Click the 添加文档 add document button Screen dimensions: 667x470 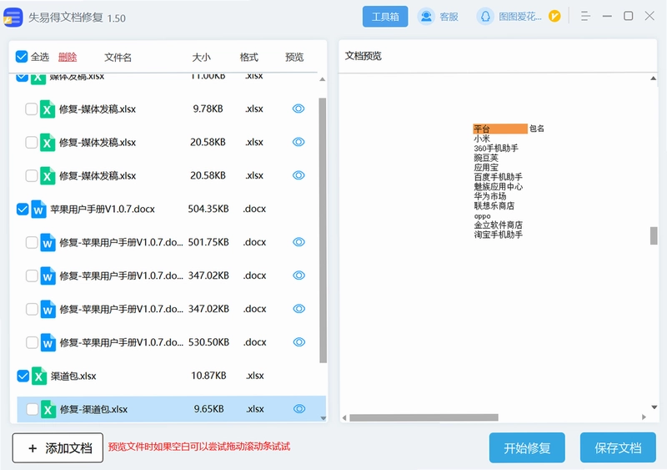click(x=58, y=447)
